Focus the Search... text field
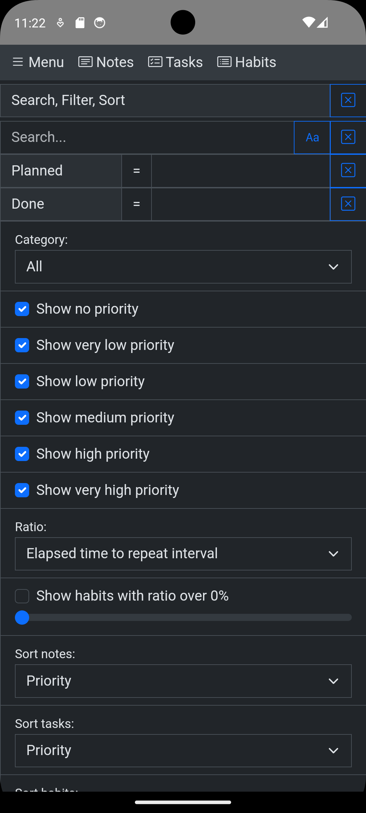Screen dimensions: 366x813 point(147,137)
